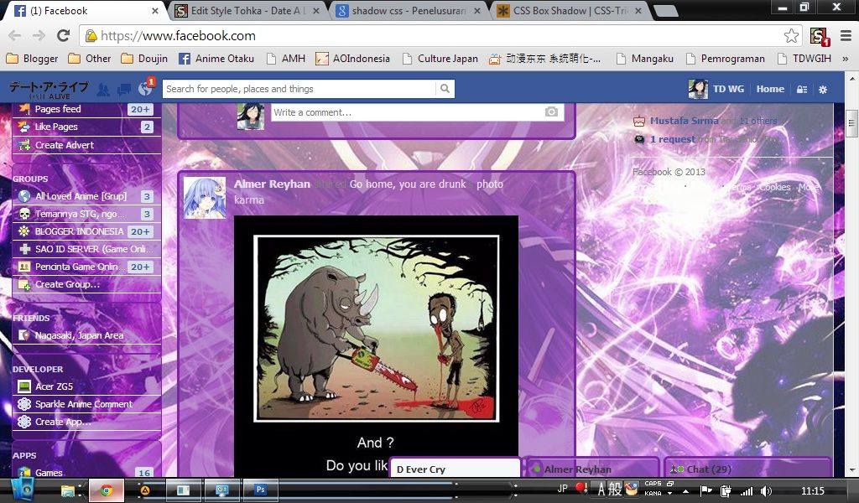Click the search magnifier button
Image resolution: width=859 pixels, height=503 pixels.
click(445, 89)
